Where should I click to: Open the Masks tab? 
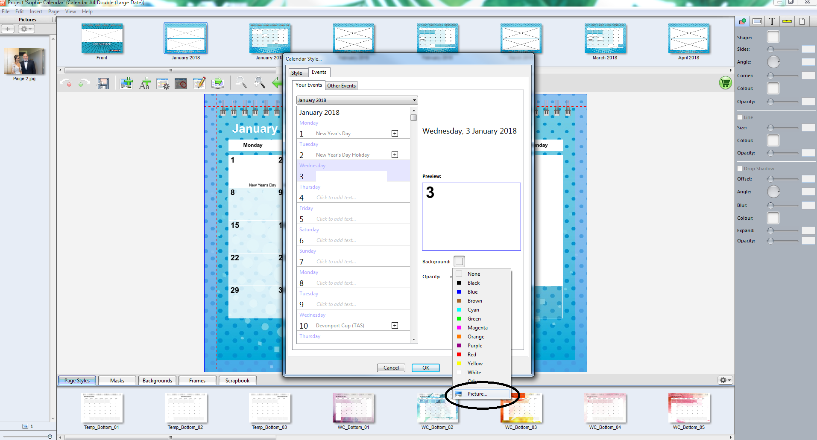117,381
